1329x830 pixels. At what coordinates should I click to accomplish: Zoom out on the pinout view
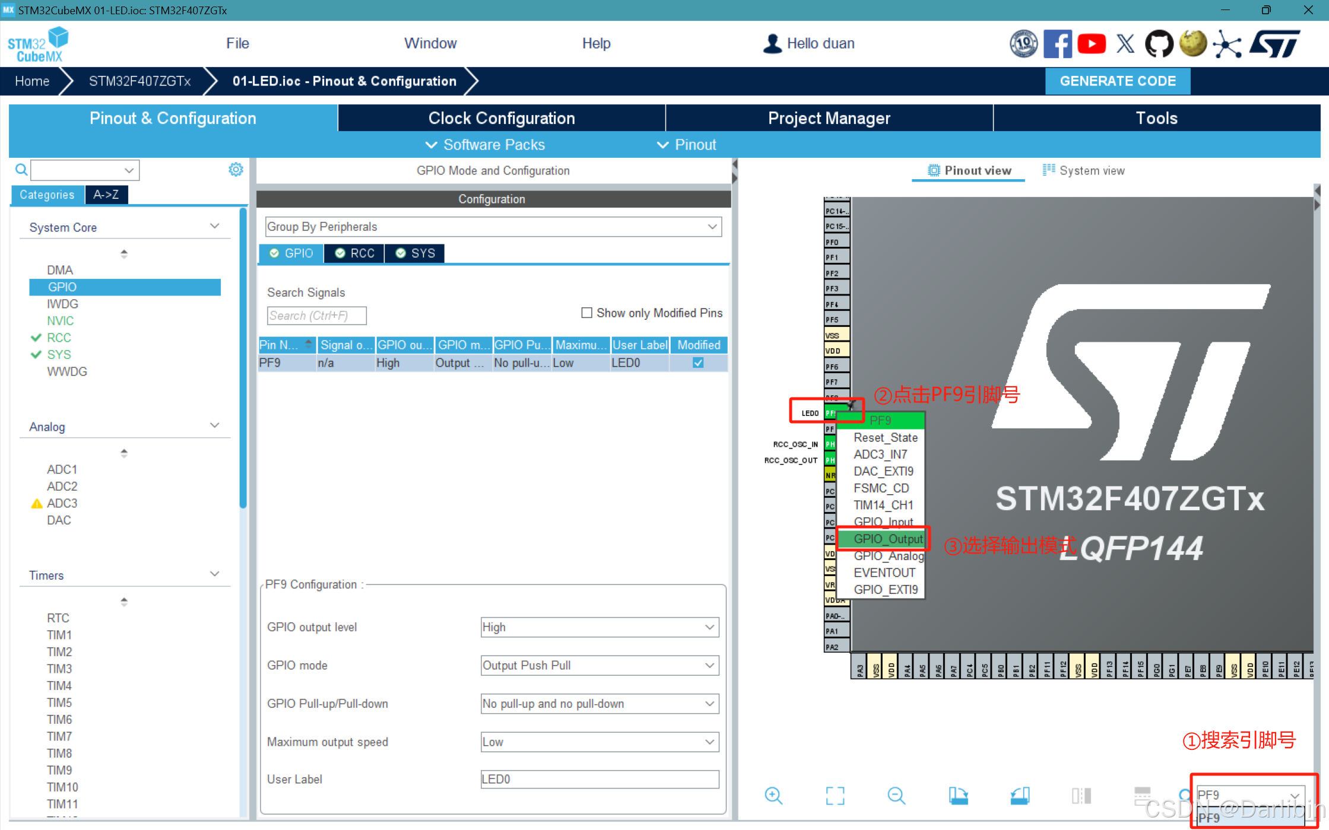point(896,796)
